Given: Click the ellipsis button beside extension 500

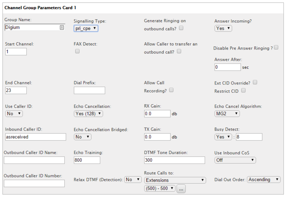Looking at the screenshot, I should (x=181, y=189).
